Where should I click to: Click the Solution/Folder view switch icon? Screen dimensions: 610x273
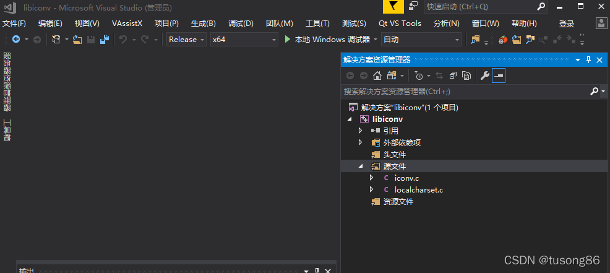[392, 76]
